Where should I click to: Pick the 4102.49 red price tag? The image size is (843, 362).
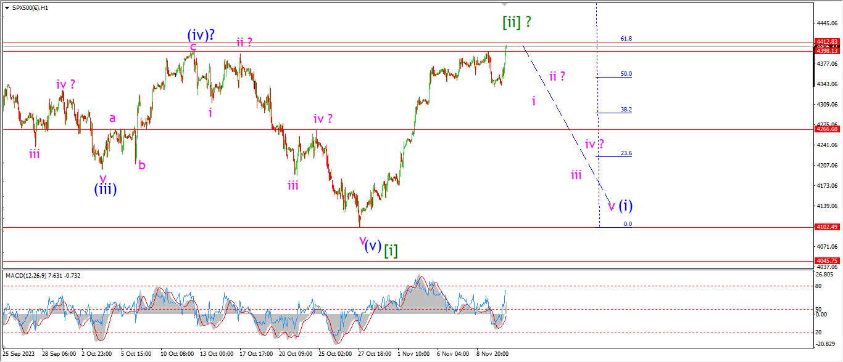click(826, 227)
